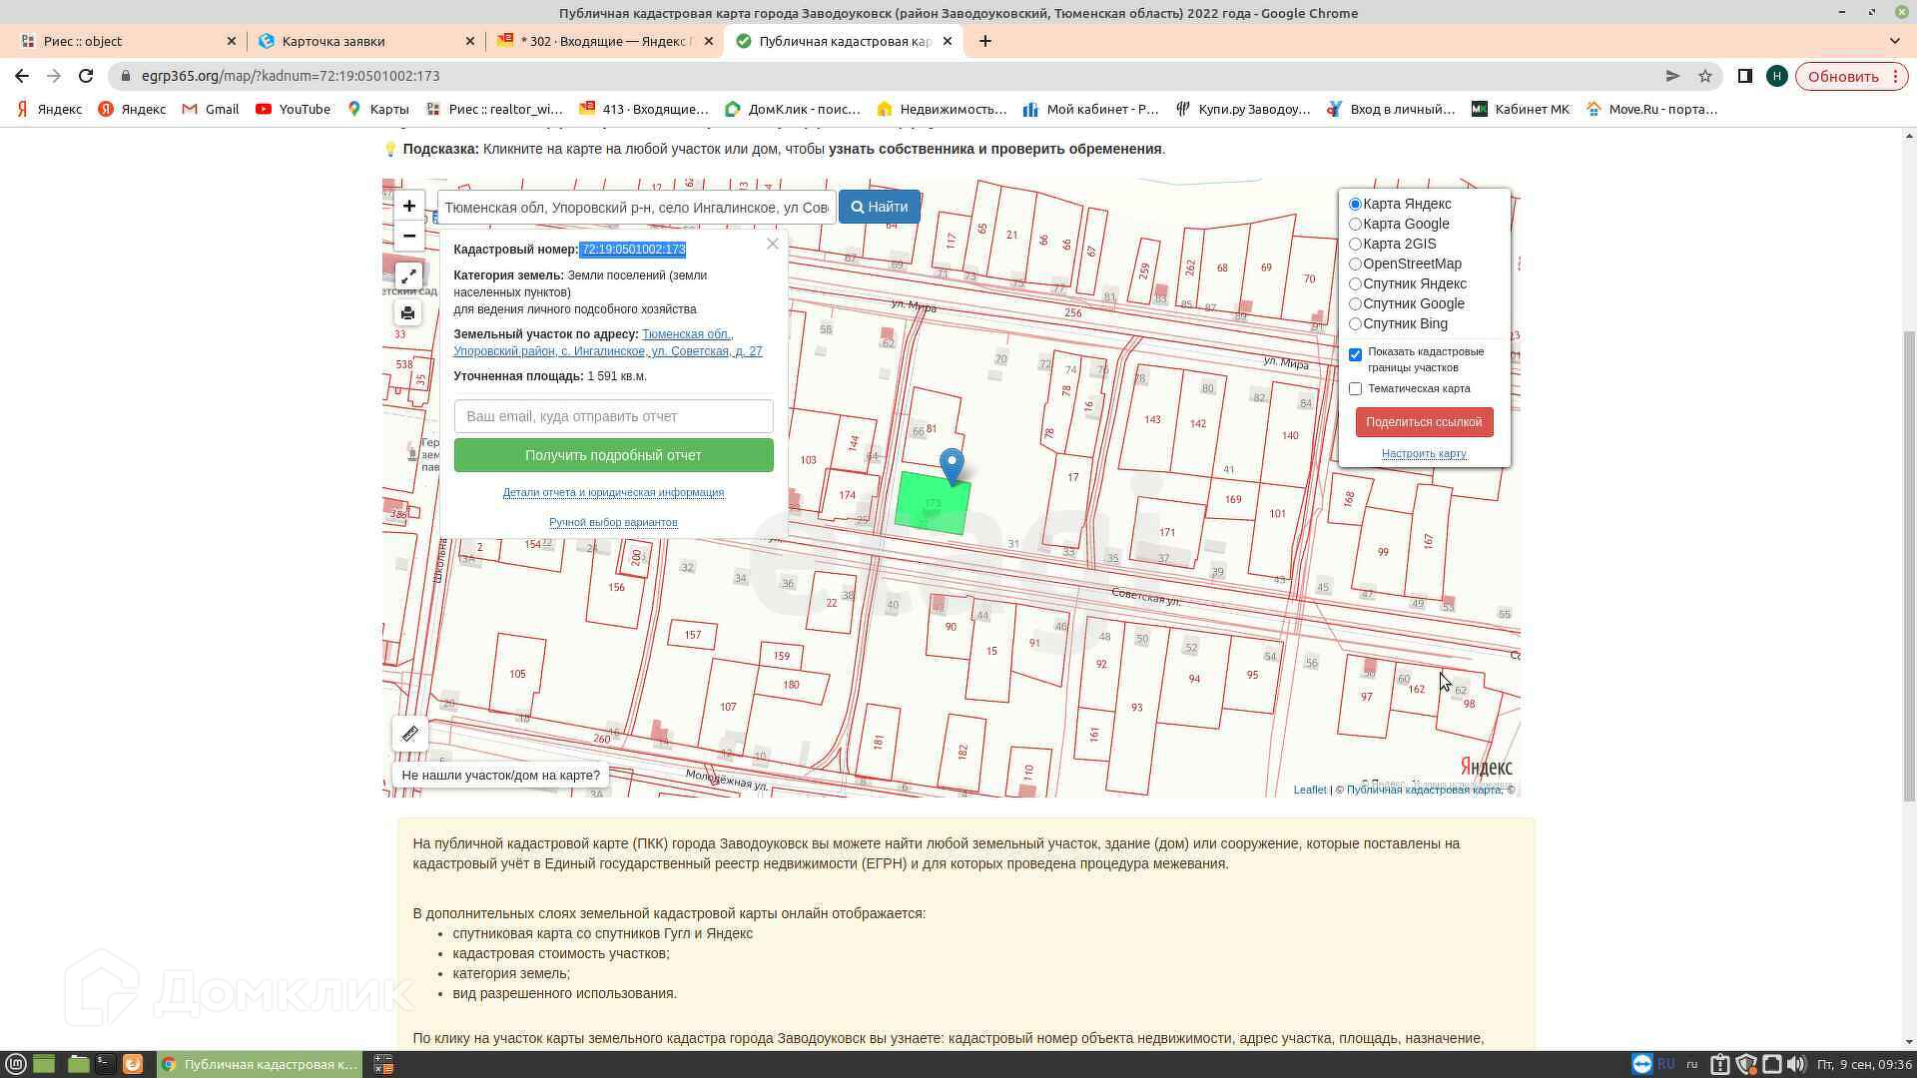Screen dimensions: 1917x1078
Task: Open the Leaflet attribution link
Action: click(1310, 790)
